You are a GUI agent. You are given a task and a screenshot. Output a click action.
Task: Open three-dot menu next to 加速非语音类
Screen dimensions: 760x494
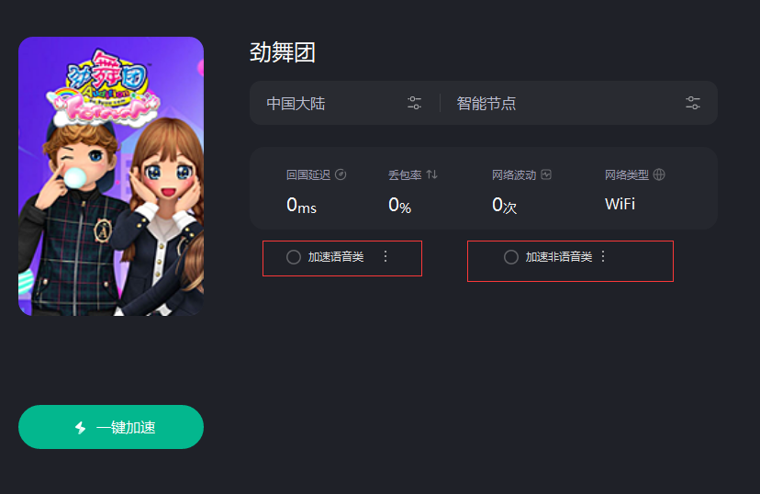pyautogui.click(x=603, y=256)
